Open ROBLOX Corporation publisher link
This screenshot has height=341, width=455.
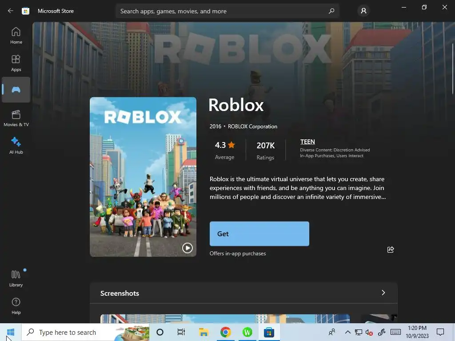click(252, 127)
